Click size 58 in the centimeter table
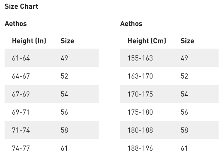Viewport: 223px width, 162px height. [x=185, y=130]
